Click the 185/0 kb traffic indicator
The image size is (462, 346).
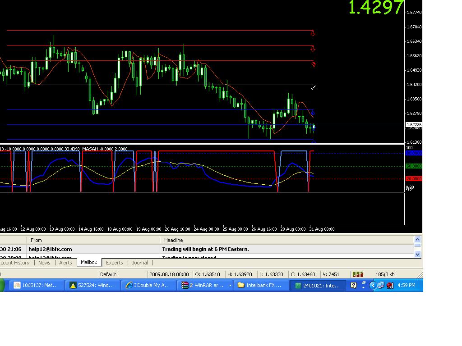385,274
